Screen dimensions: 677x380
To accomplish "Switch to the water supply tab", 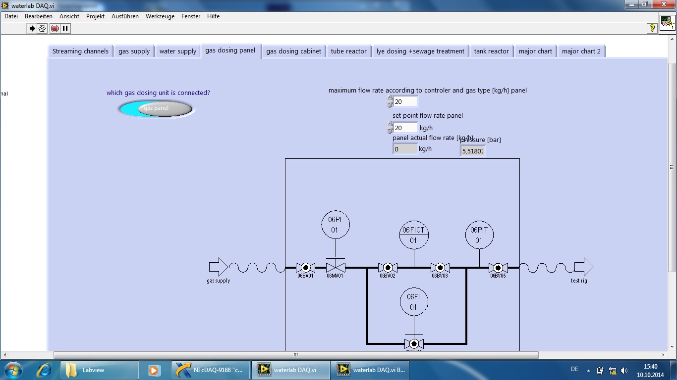I will (x=178, y=51).
